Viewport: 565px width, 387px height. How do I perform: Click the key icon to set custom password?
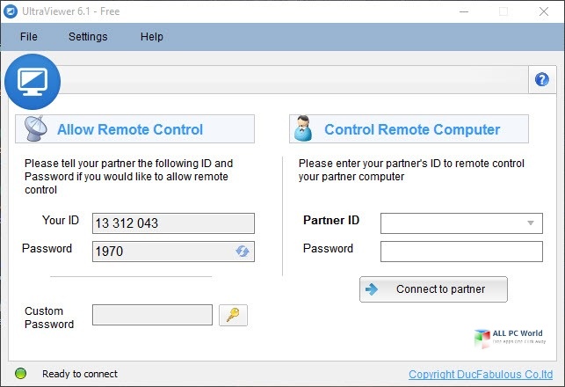click(233, 315)
